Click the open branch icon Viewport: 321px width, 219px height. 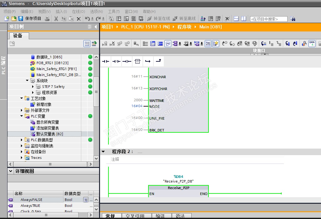pyautogui.click(x=148, y=61)
